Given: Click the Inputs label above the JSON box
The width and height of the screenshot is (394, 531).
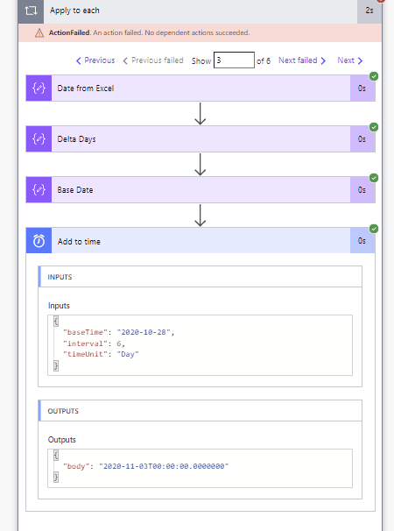Looking at the screenshot, I should pyautogui.click(x=59, y=306).
